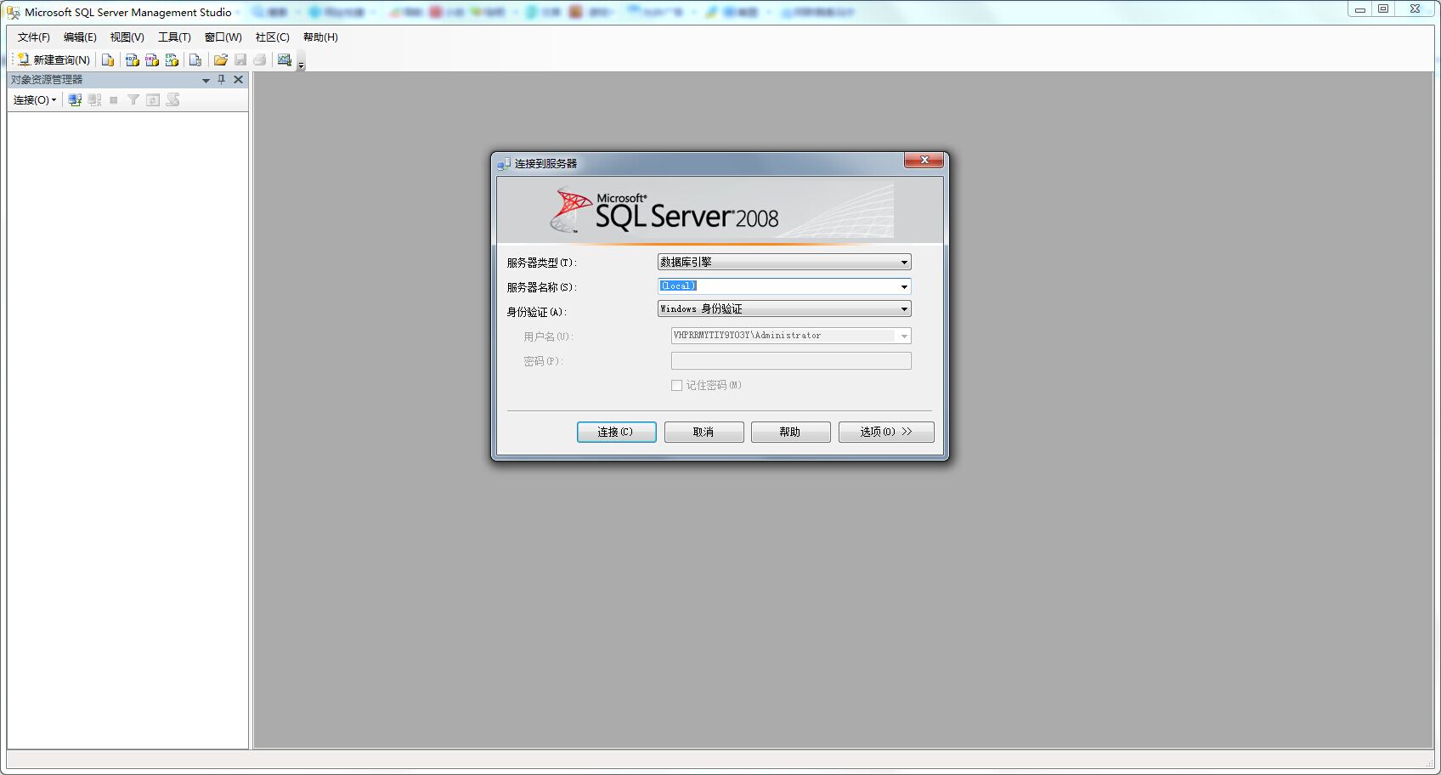
Task: Click the Analysis Services XMLA Query icon
Action: tap(172, 59)
